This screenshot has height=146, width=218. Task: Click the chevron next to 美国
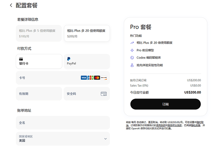tap(106, 139)
